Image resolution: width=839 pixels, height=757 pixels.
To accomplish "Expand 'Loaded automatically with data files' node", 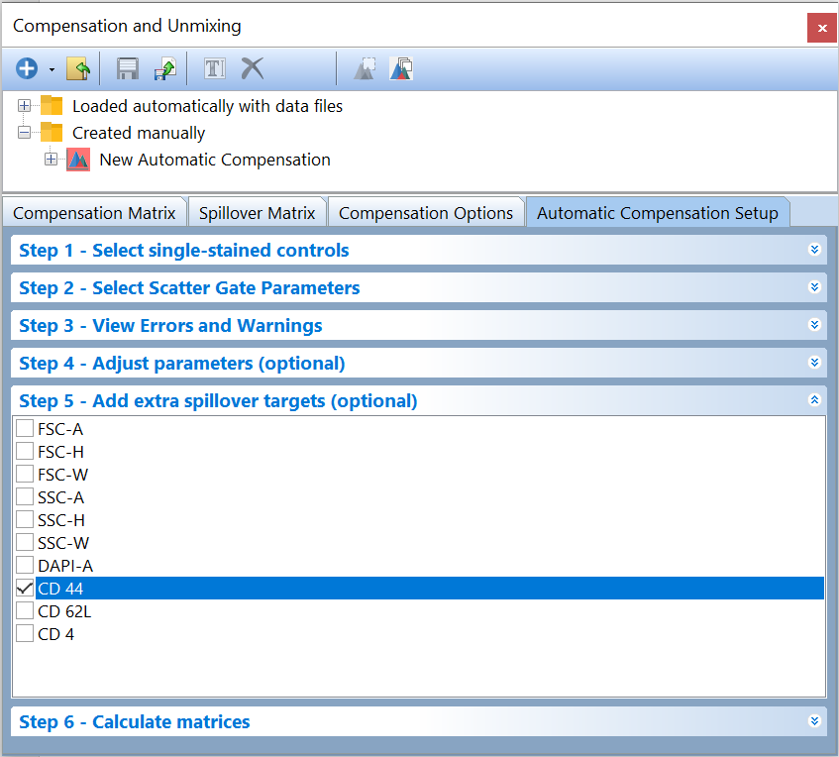I will pos(24,105).
